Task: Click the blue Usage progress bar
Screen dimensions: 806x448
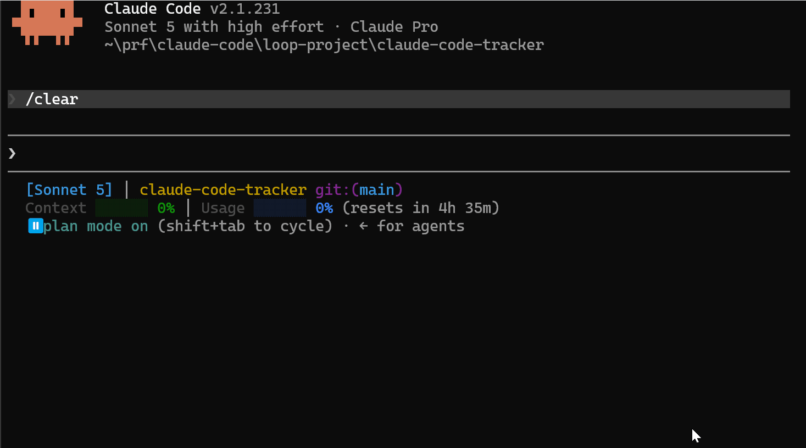Action: coord(280,208)
